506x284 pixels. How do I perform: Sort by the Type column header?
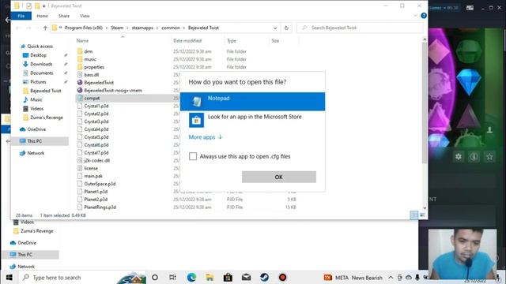[232, 41]
